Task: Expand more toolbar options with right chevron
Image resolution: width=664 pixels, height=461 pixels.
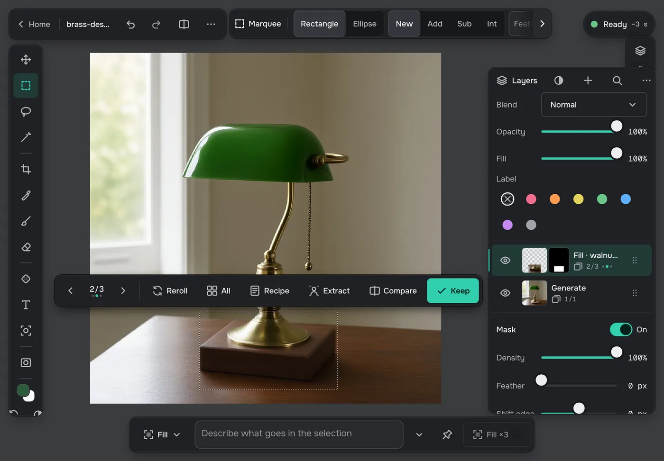Action: pos(542,24)
